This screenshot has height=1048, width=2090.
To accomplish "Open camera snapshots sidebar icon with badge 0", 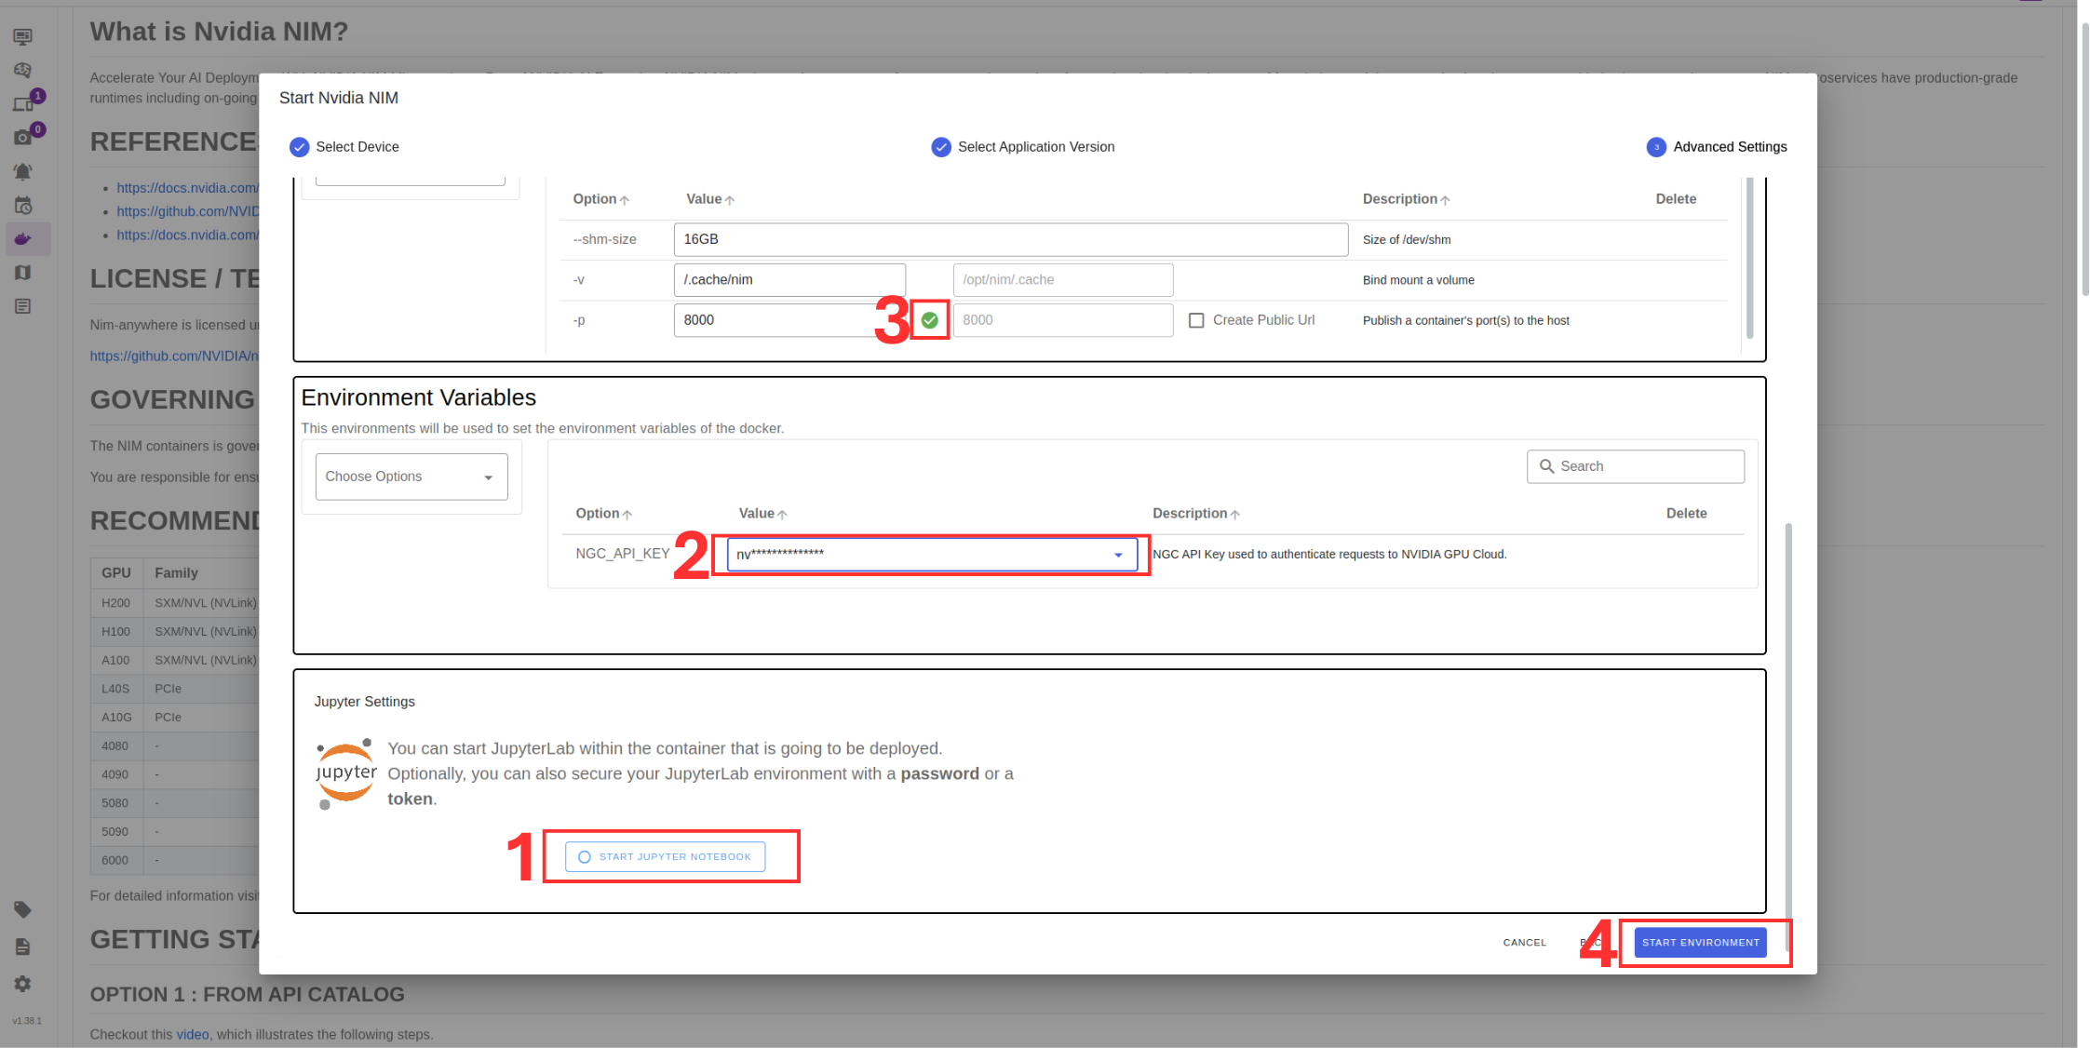I will click(23, 137).
